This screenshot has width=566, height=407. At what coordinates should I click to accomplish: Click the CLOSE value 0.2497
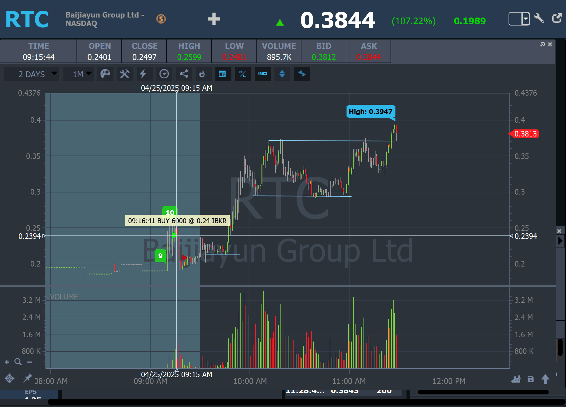[x=144, y=57]
